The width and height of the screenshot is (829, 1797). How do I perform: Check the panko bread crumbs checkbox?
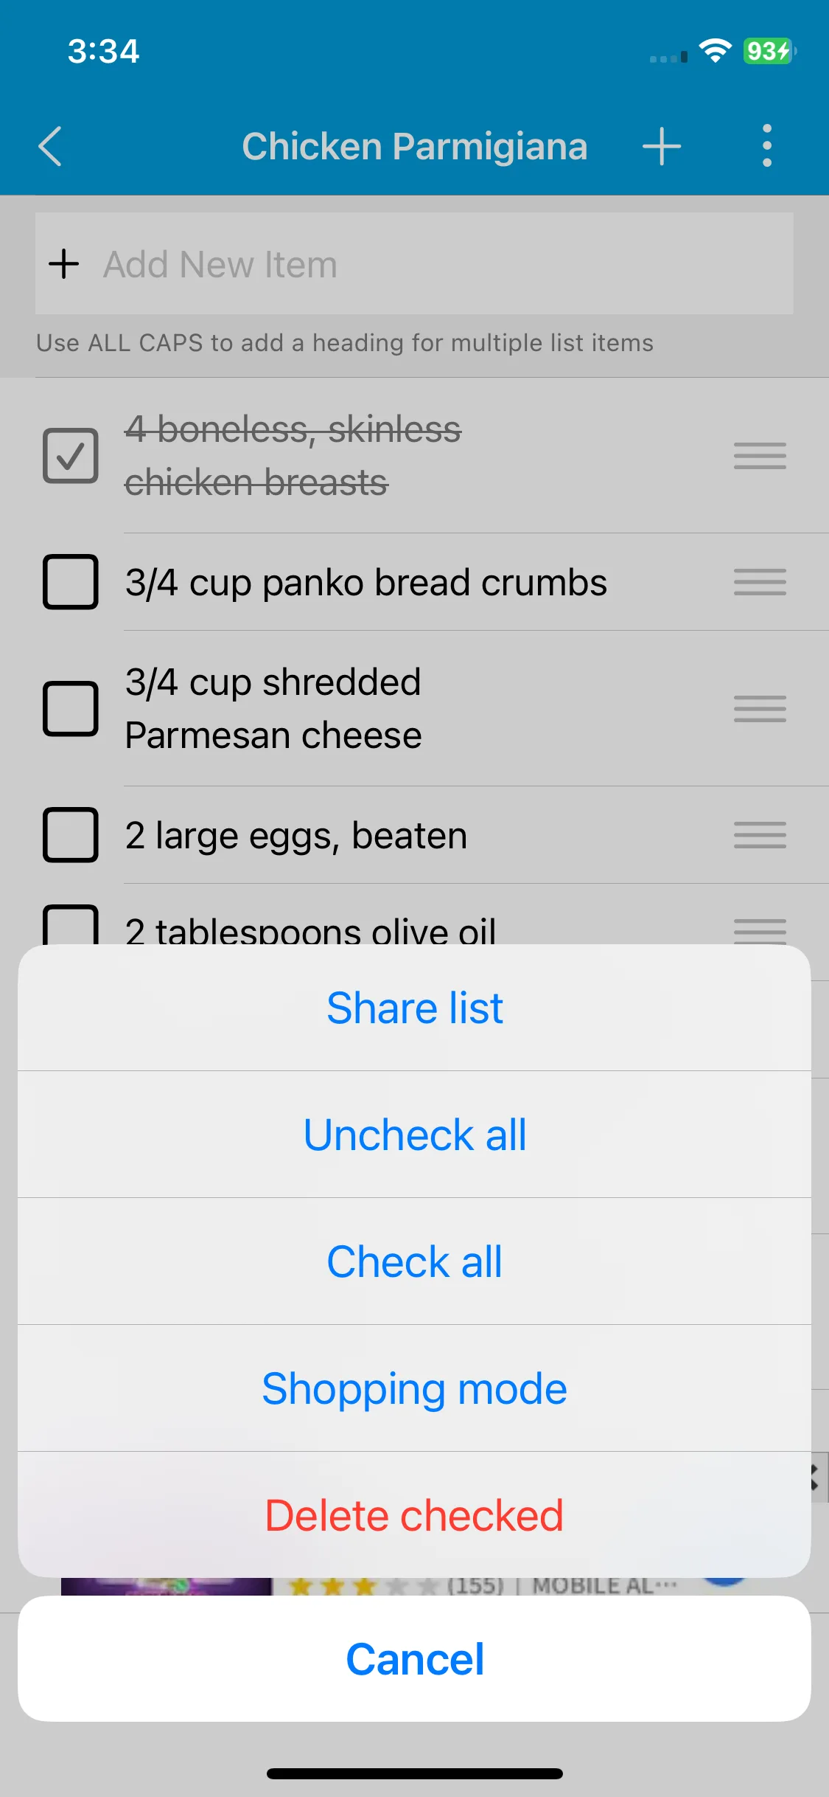click(x=71, y=582)
